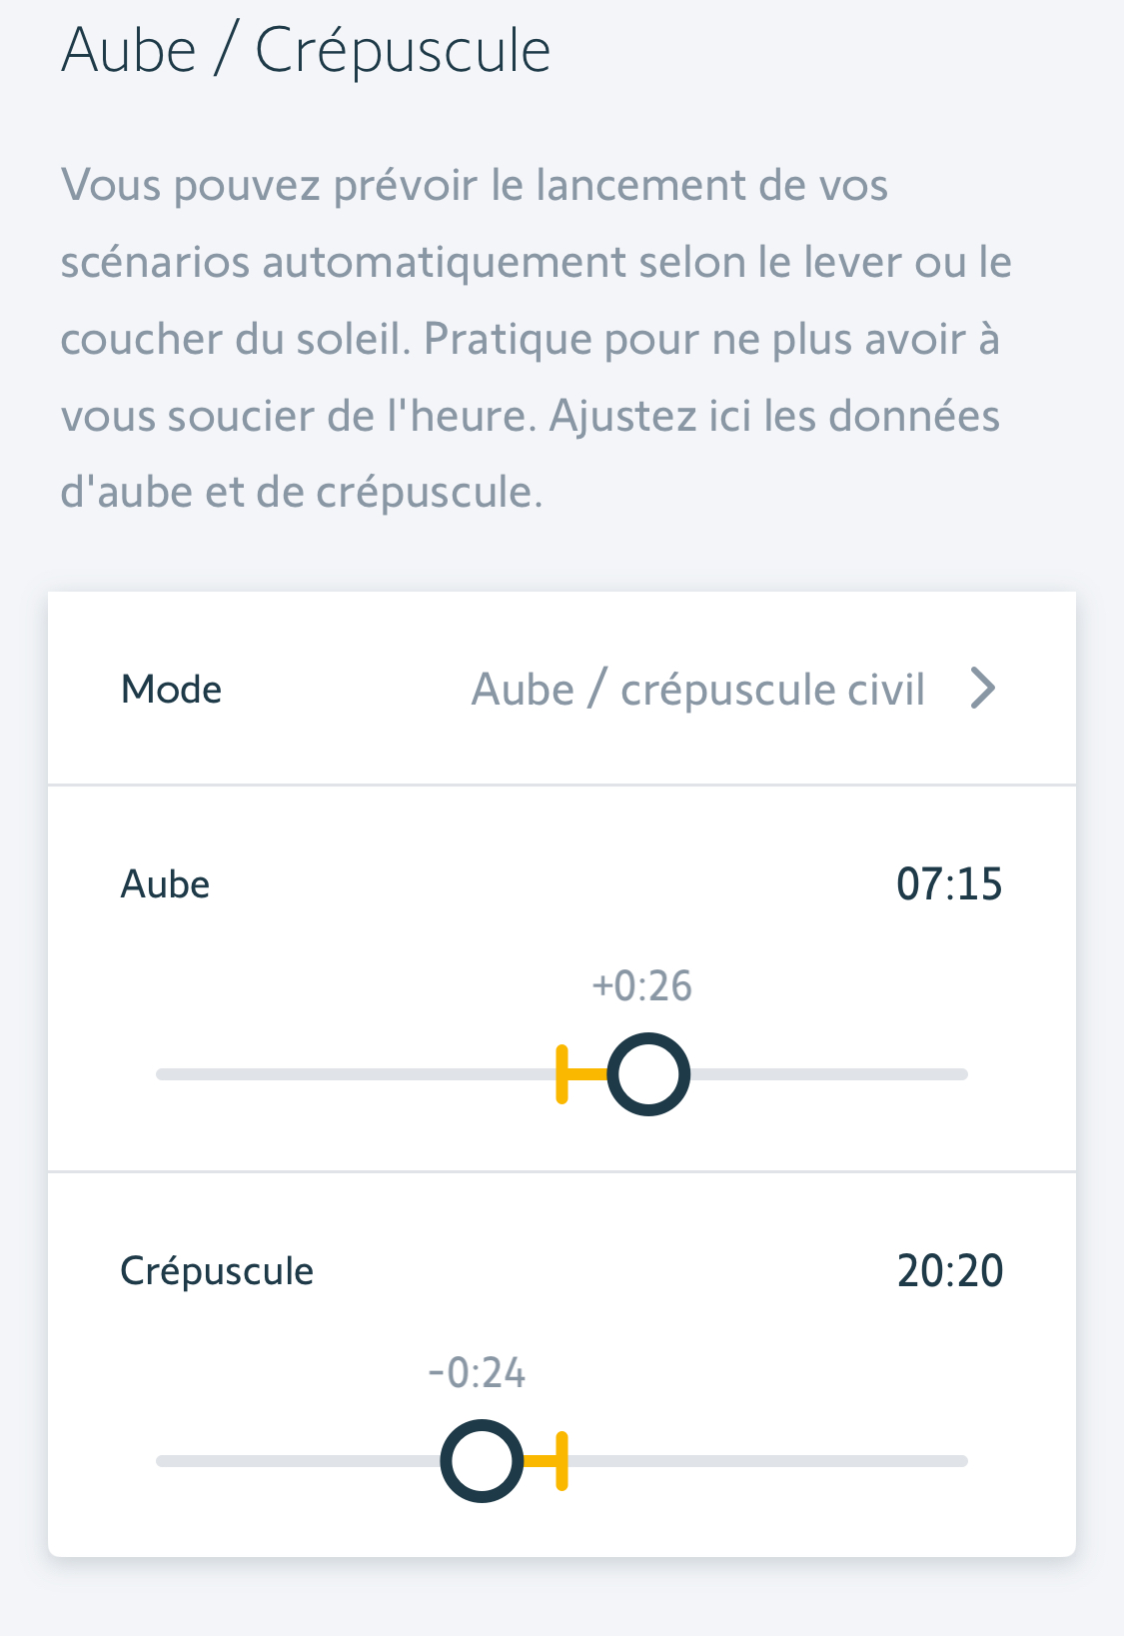Screen dimensions: 1124x1636
Task: Click the yellow default marker on Crépuscule slider
Action: pyautogui.click(x=562, y=1461)
